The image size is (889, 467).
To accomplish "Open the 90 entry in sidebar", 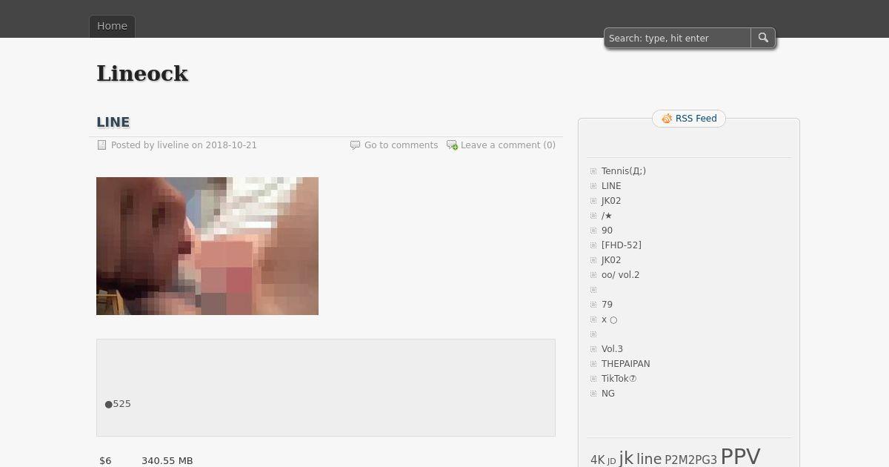I will point(607,231).
